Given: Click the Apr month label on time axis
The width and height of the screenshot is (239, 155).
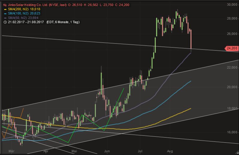Looking at the screenshot, I should (46, 151).
